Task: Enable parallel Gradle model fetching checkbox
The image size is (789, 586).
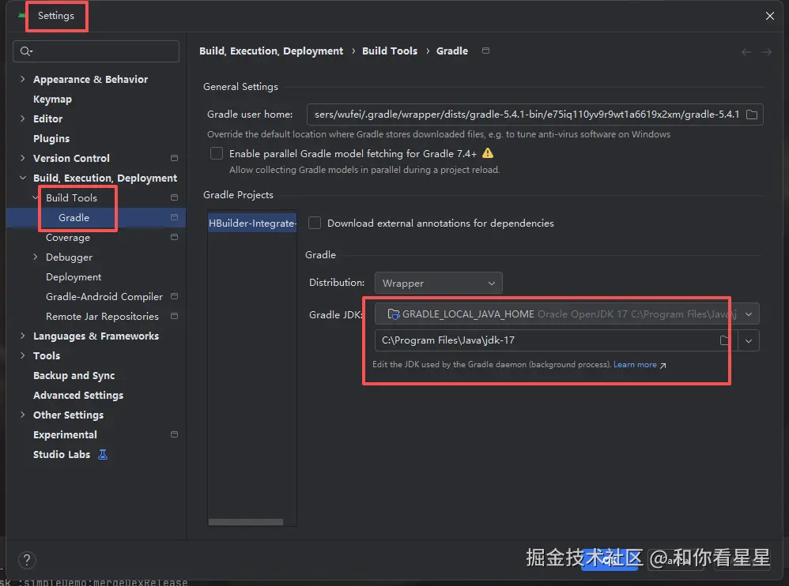Action: [x=217, y=153]
